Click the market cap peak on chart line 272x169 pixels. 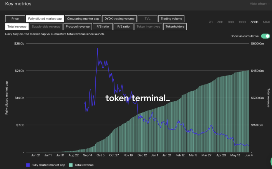(97, 48)
